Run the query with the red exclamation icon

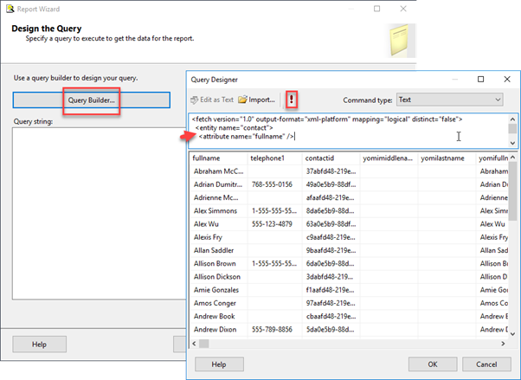(292, 100)
